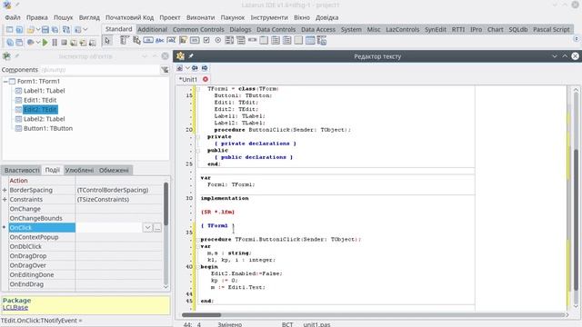Pick TMemo component from palette
This screenshot has width=582, height=327.
(183, 40)
